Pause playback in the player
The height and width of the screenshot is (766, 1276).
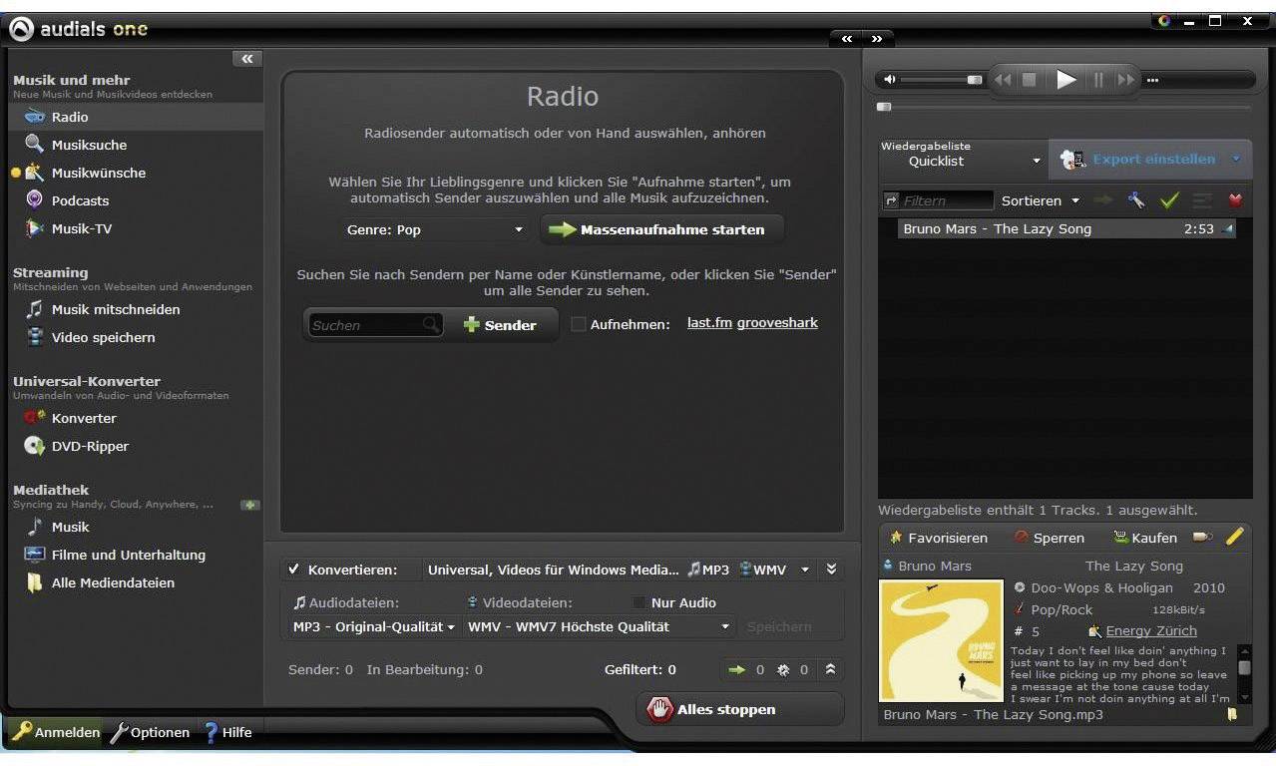click(1098, 80)
